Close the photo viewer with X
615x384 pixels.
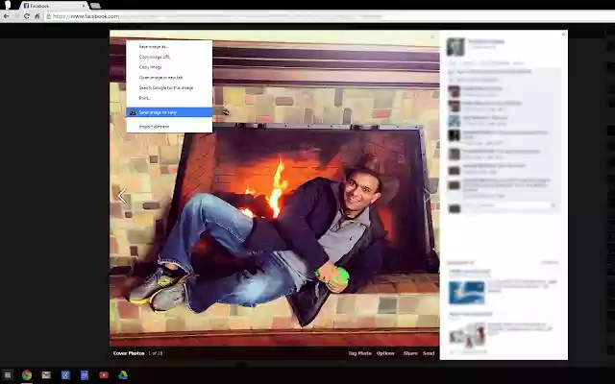click(563, 35)
